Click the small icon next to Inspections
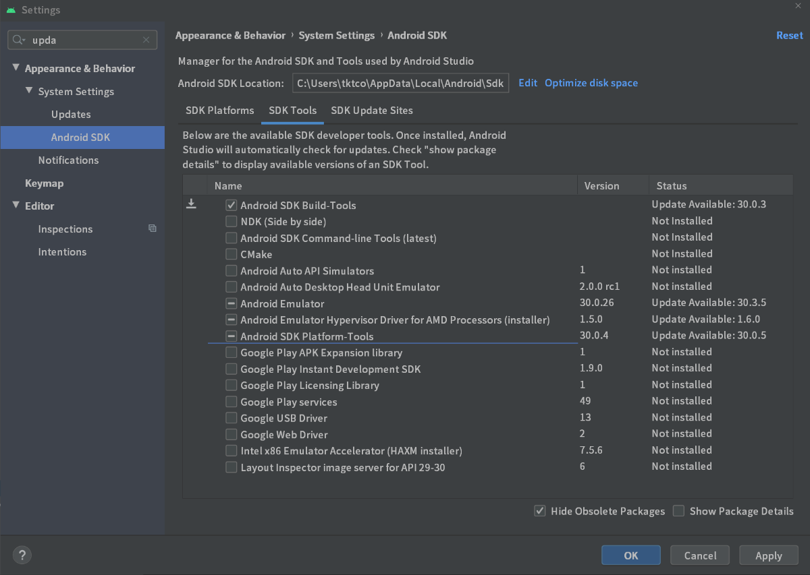Screen dimensions: 810x575 pos(153,229)
